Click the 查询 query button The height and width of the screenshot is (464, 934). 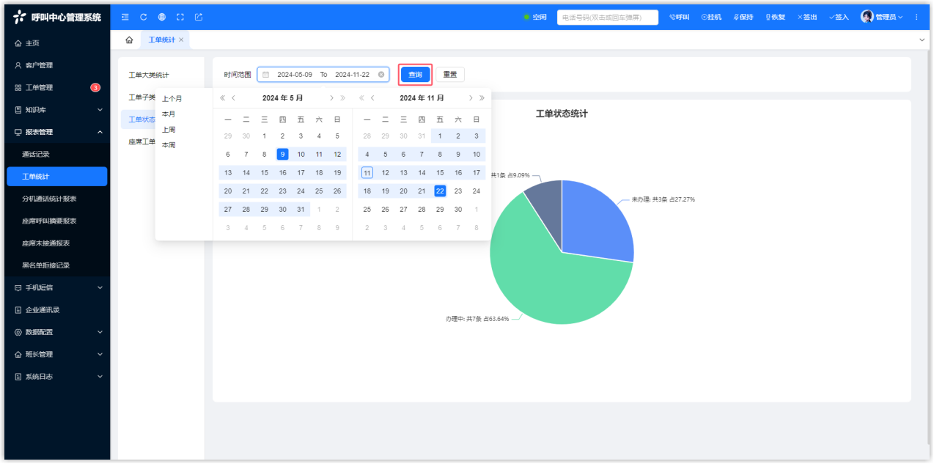pyautogui.click(x=415, y=75)
